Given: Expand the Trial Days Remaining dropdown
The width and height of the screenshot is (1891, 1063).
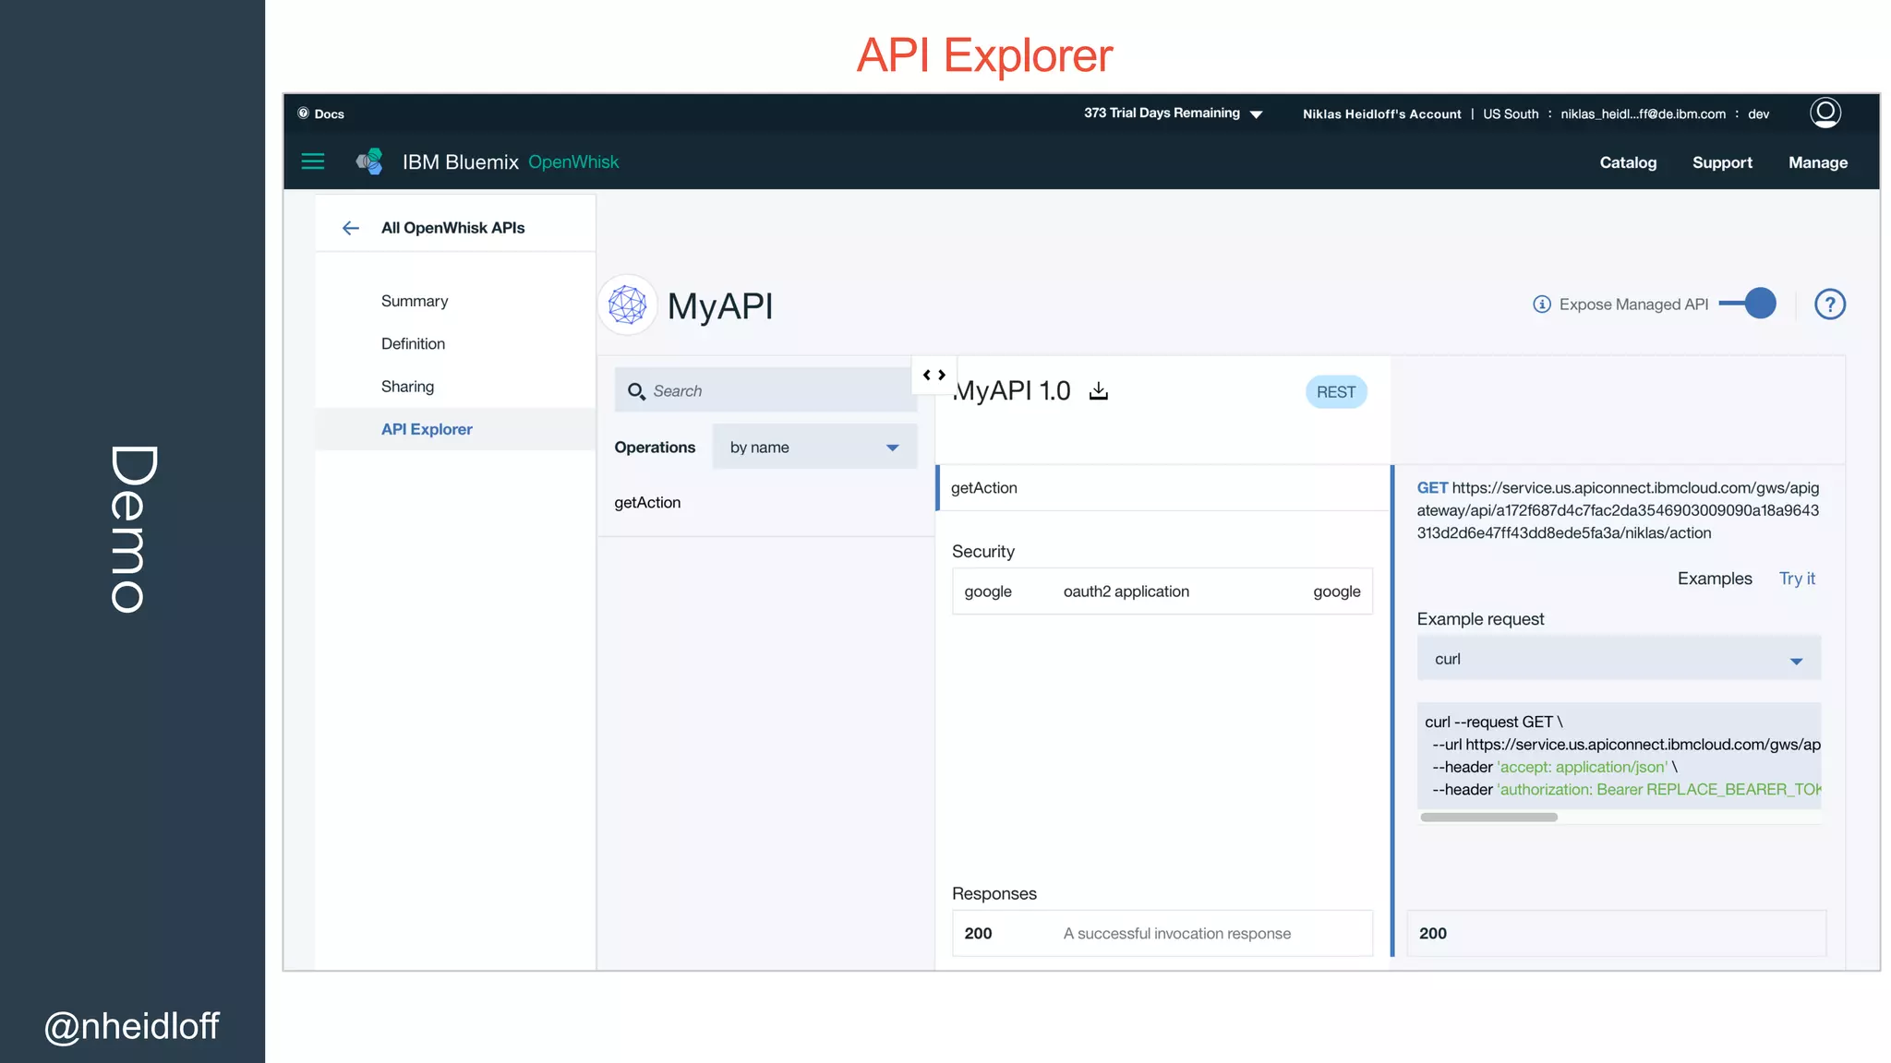Looking at the screenshot, I should click(x=1256, y=113).
